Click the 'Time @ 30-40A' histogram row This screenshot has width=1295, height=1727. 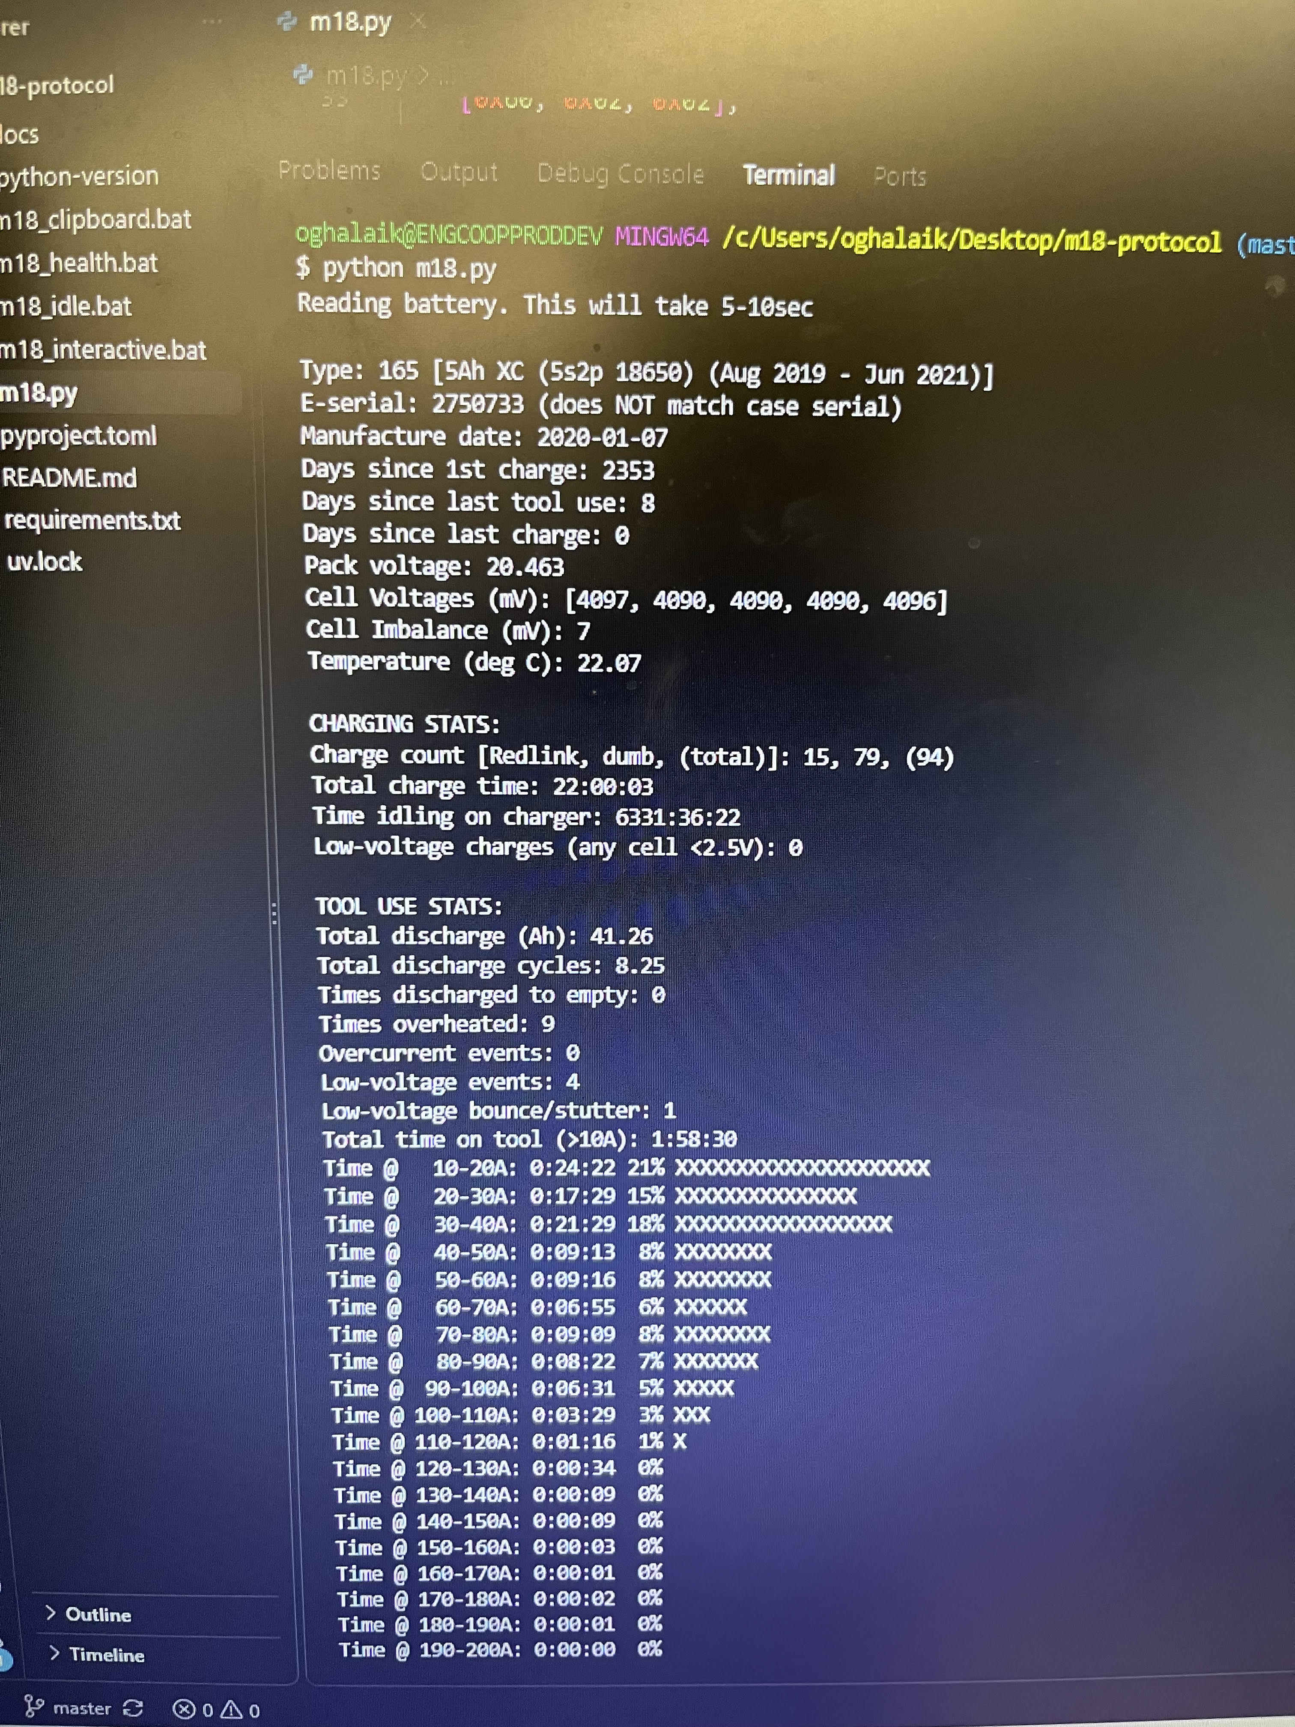click(x=609, y=1223)
